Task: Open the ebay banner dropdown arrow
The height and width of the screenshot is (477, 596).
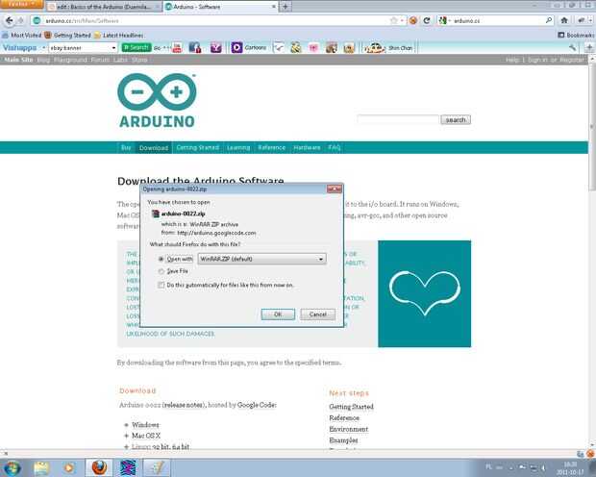Action: [x=113, y=48]
